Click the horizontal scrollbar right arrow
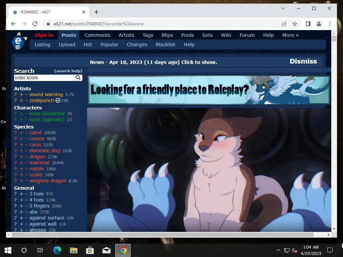Viewport: 343px width, 257px height. point(328,235)
